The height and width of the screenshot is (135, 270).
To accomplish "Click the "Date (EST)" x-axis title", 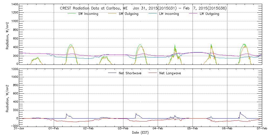I will (x=141, y=133).
